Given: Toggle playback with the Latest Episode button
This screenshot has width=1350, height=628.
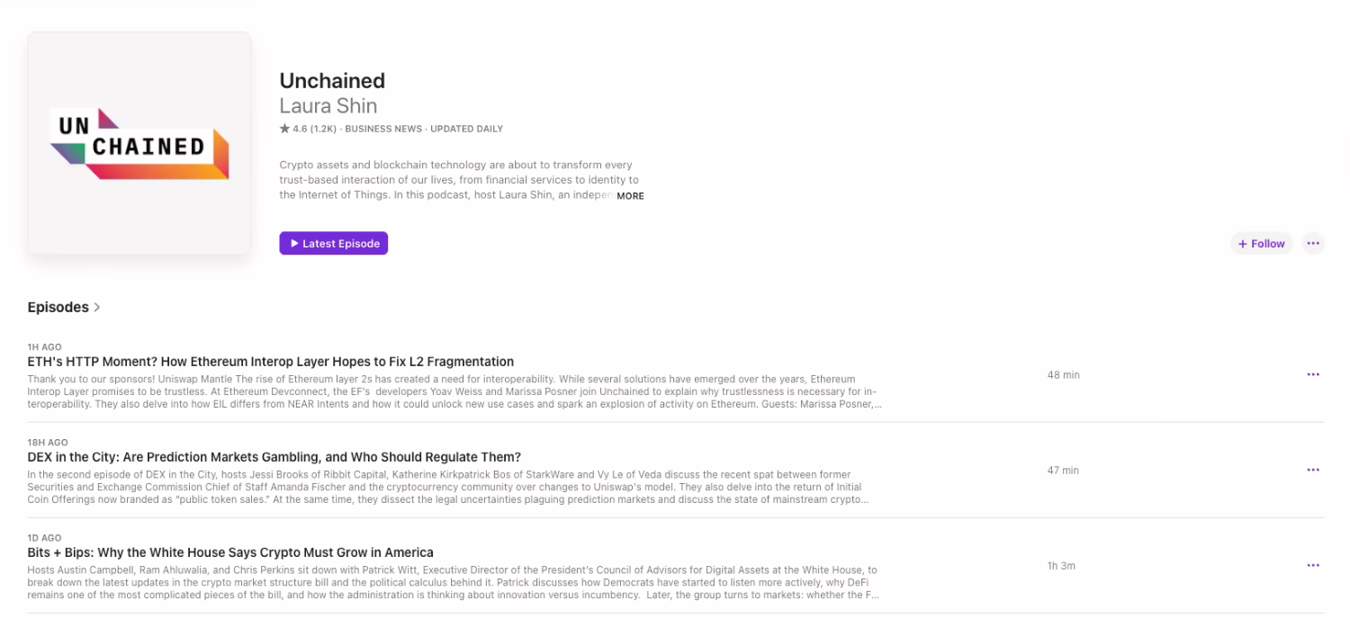Looking at the screenshot, I should (x=333, y=243).
